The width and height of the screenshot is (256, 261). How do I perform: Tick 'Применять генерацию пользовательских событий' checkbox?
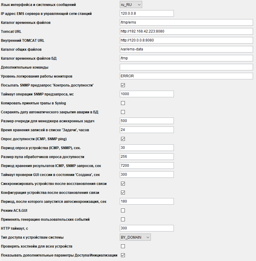click(x=123, y=219)
